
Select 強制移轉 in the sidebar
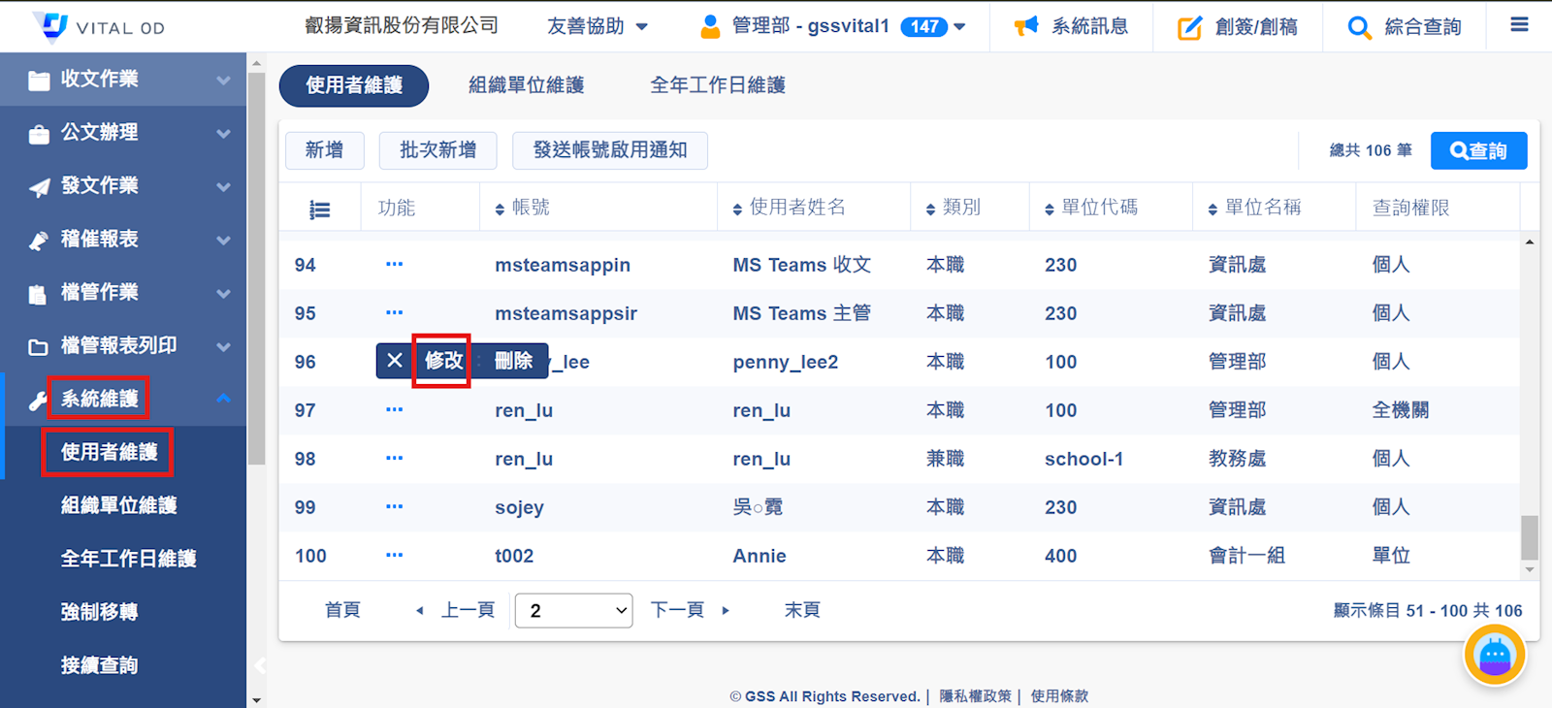[99, 612]
